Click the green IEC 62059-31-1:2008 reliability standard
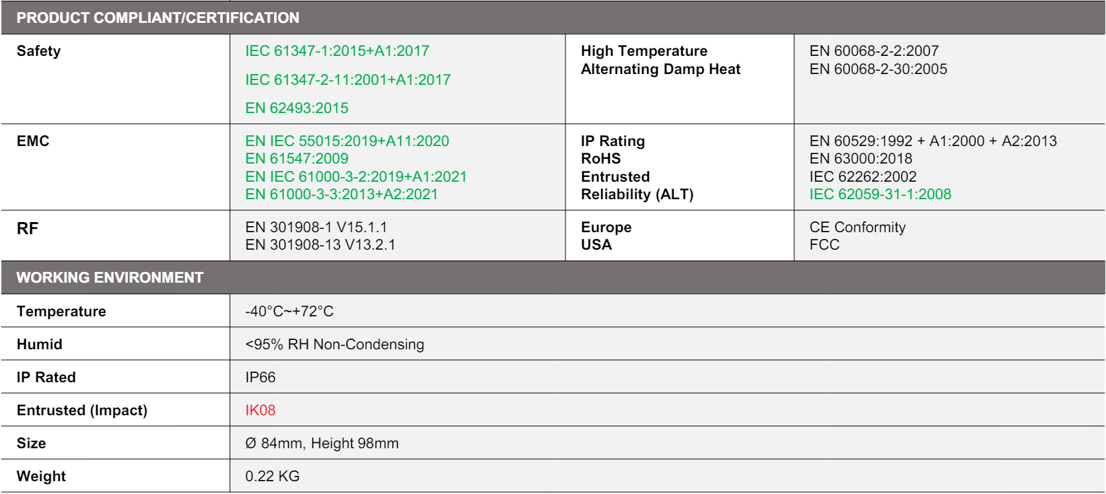1106x494 pixels. click(x=880, y=195)
